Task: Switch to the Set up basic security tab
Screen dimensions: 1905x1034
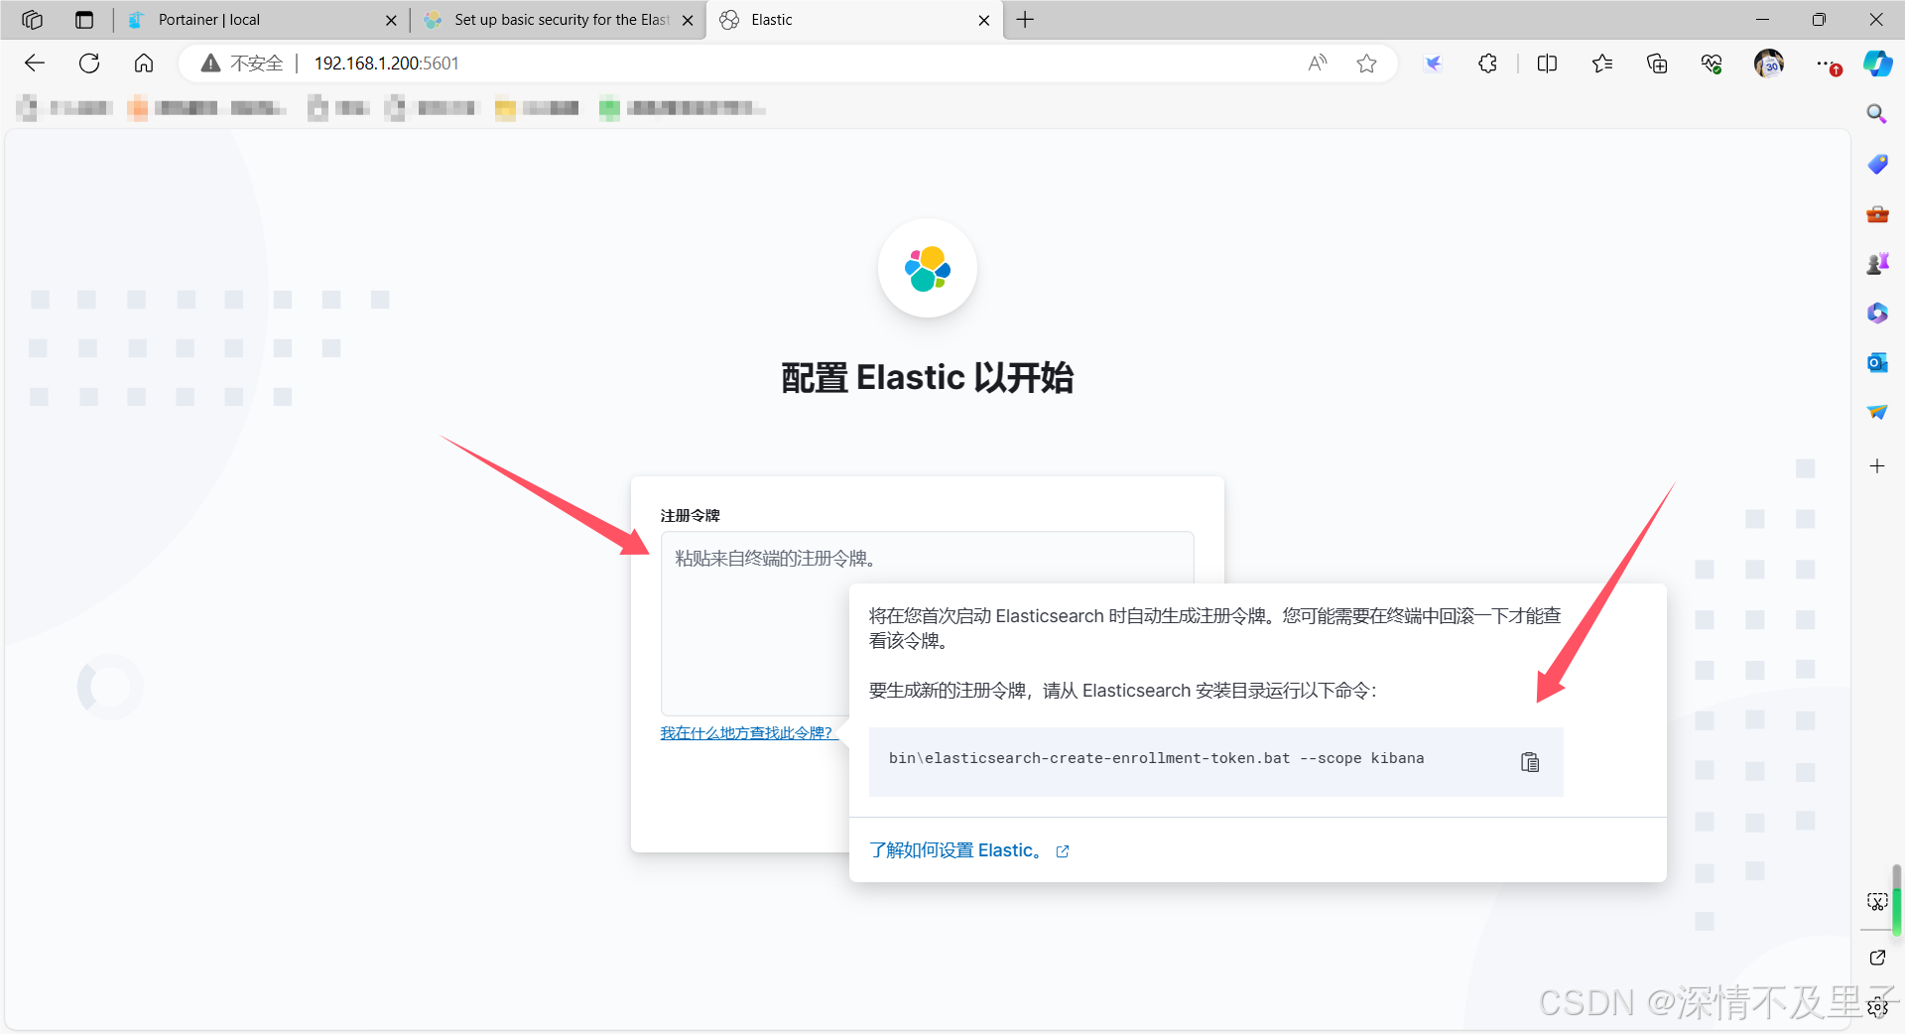Action: (x=561, y=20)
